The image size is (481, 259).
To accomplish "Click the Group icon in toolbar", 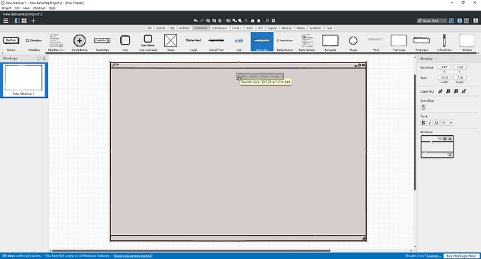I will pyautogui.click(x=228, y=21).
